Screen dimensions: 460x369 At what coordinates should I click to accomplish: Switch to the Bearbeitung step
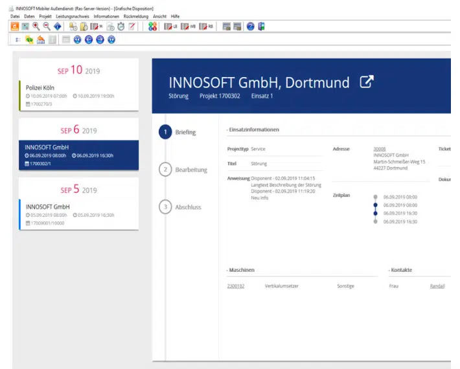click(190, 170)
